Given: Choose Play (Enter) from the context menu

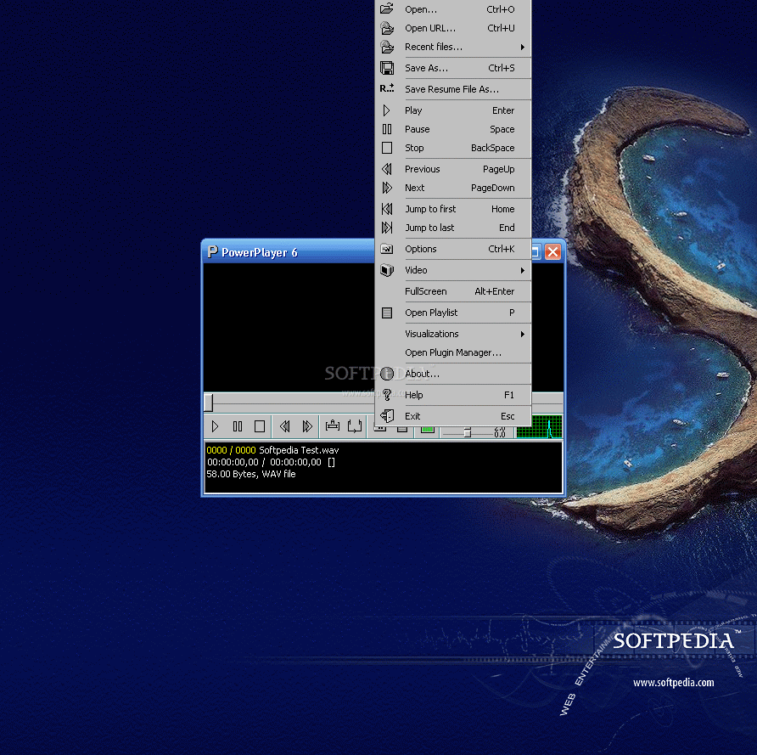Looking at the screenshot, I should [453, 110].
